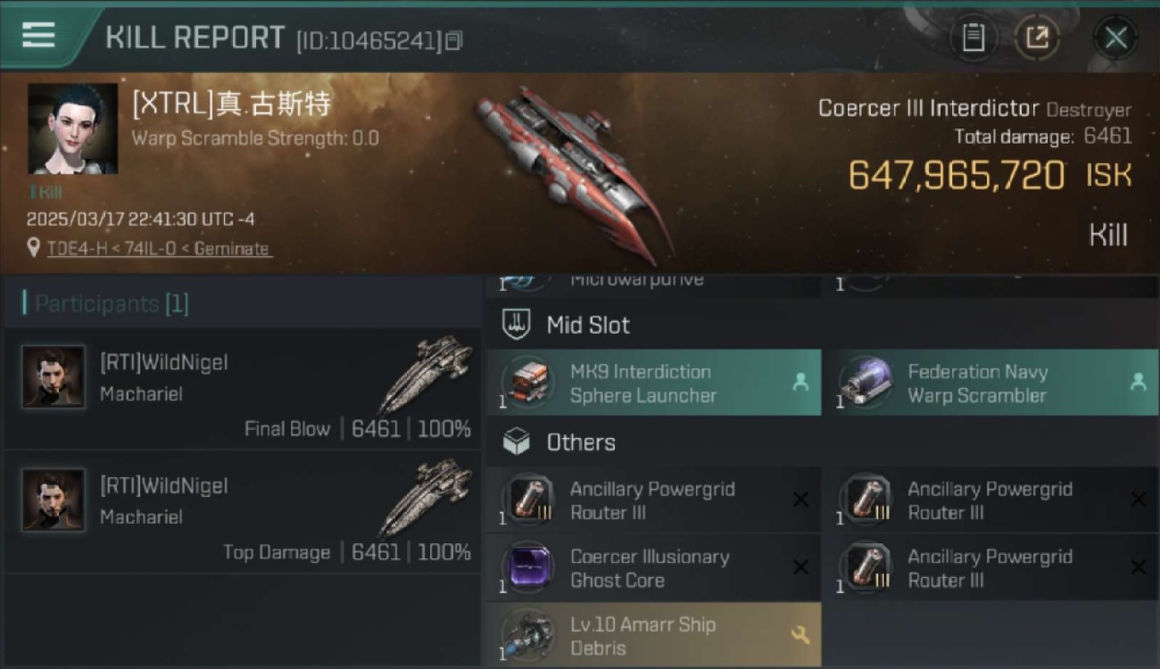Open the TDE4-H Geminate location link
Viewport: 1160px width, 669px height.
point(159,249)
